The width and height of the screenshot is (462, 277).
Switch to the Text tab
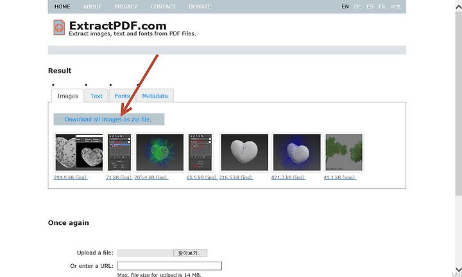96,96
